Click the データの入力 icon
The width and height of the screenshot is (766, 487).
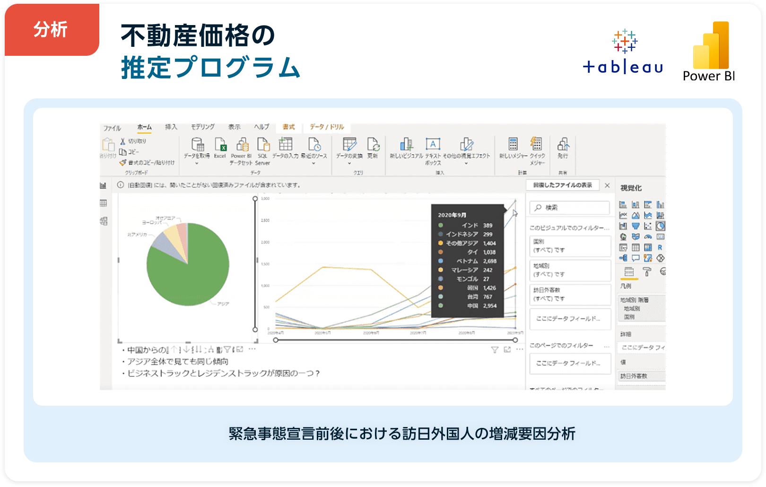286,144
